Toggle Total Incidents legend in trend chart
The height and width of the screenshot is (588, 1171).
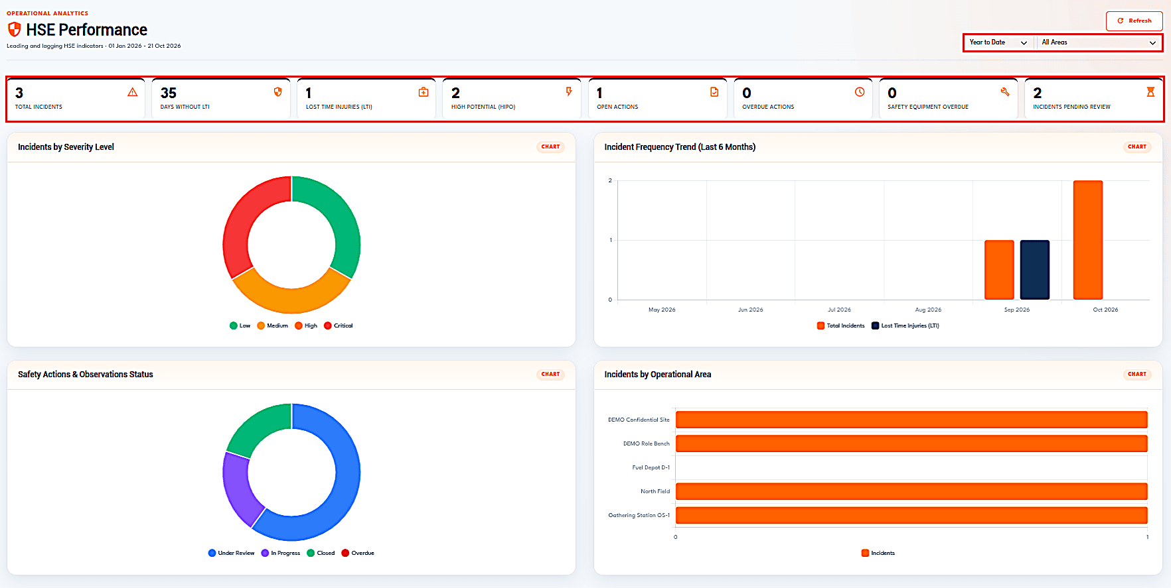coord(840,325)
